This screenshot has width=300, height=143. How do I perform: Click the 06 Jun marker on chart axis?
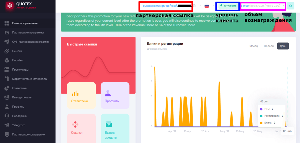287,131
